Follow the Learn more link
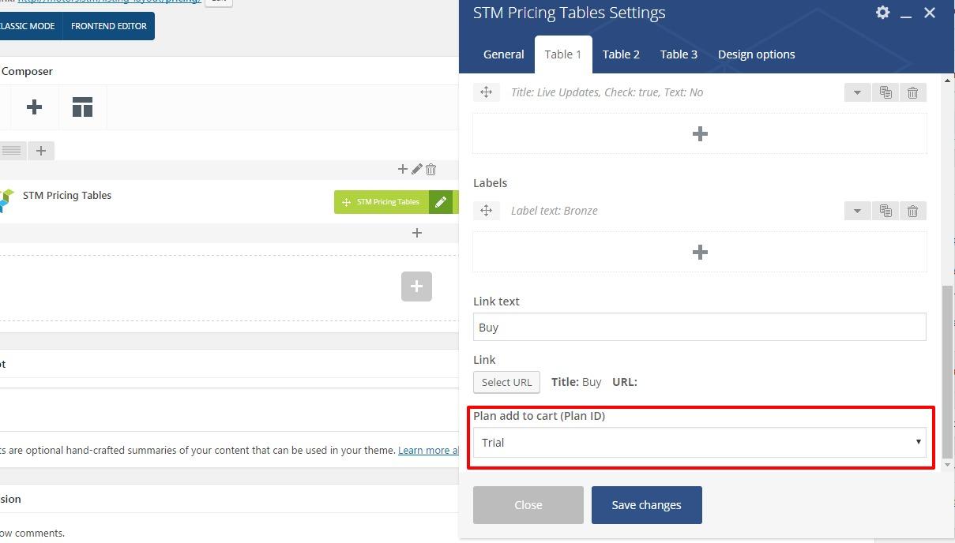This screenshot has height=543, width=955. (428, 450)
